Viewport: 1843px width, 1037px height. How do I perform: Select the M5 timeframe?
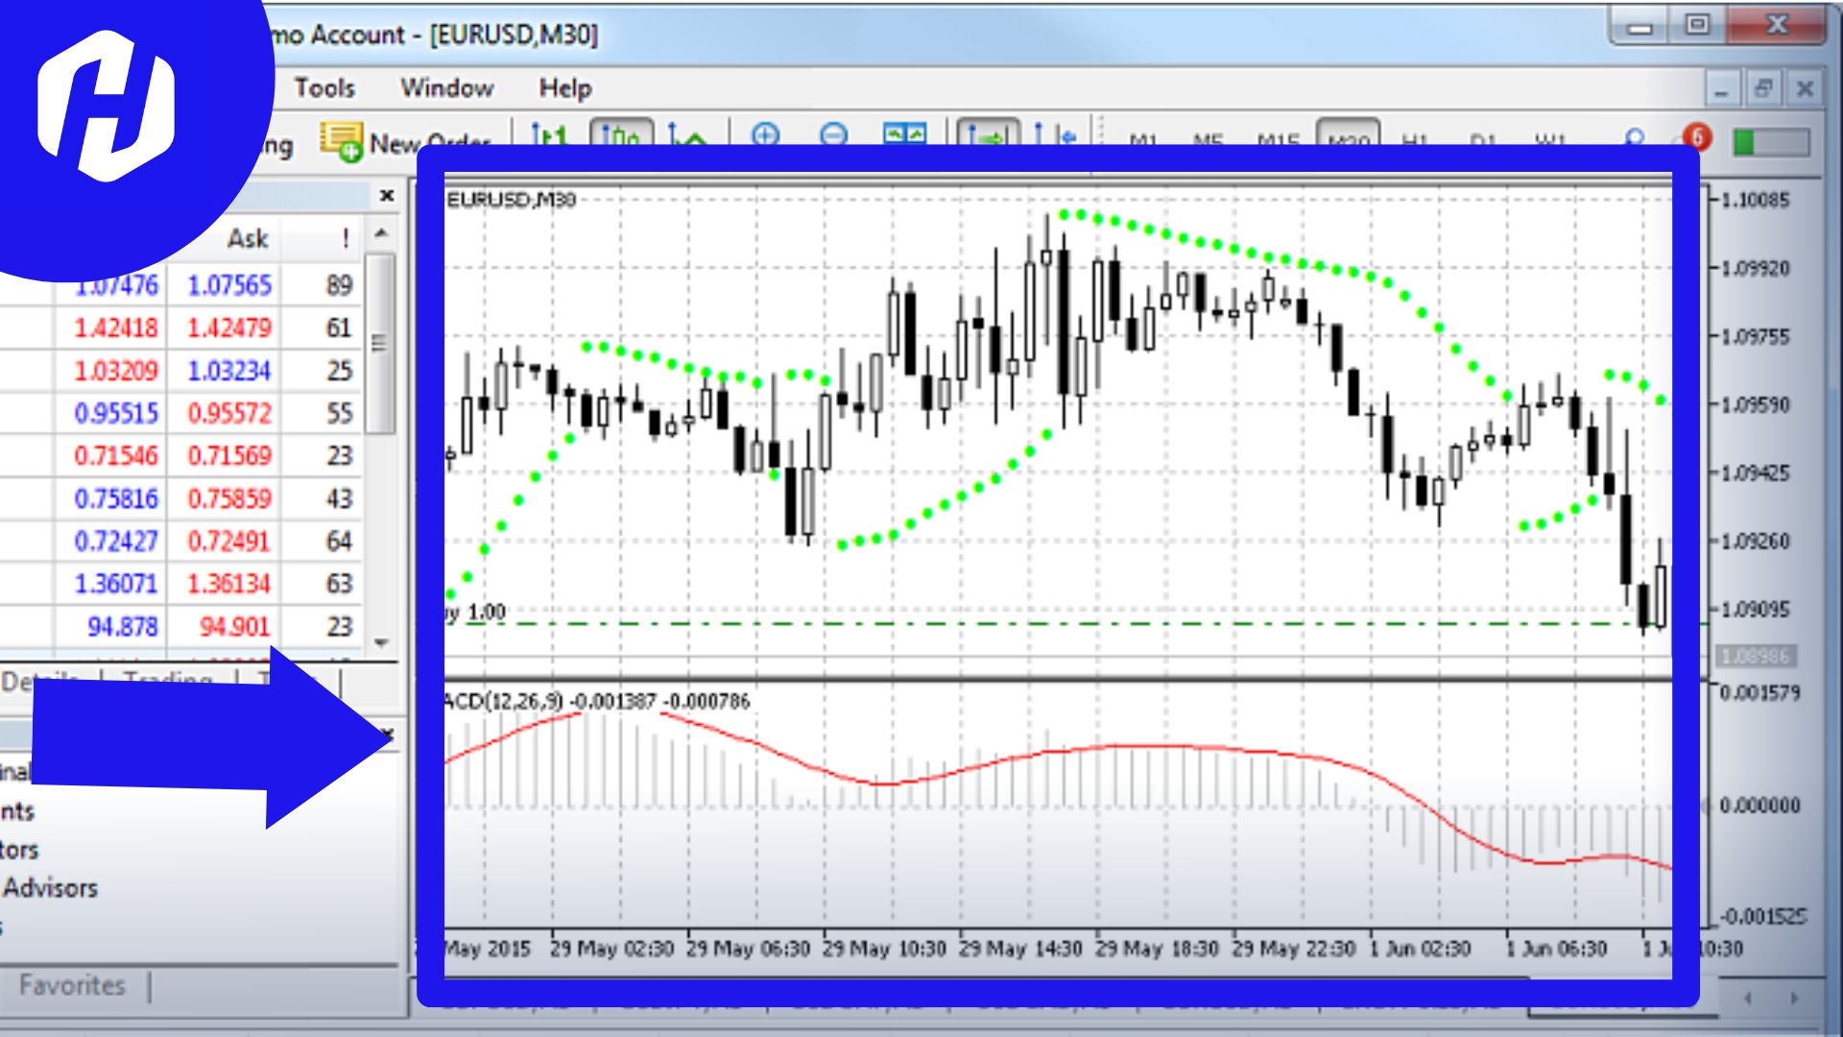pos(1208,140)
